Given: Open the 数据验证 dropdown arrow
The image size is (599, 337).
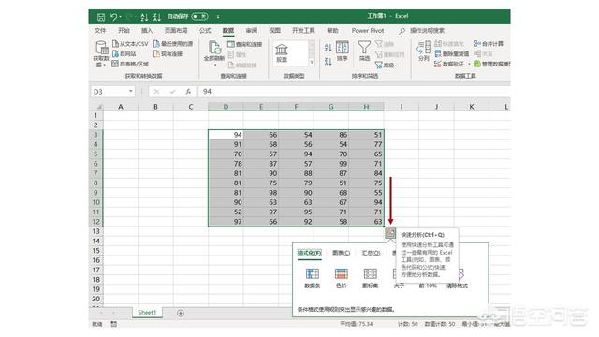Looking at the screenshot, I should (x=470, y=64).
